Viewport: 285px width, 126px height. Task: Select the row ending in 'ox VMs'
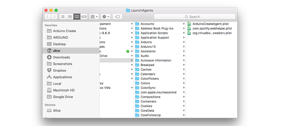[x=116, y=88]
